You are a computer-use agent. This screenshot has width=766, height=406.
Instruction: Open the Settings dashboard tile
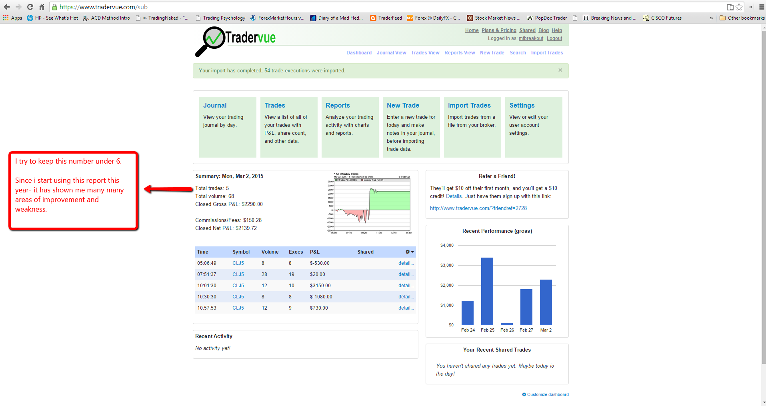[x=534, y=127]
